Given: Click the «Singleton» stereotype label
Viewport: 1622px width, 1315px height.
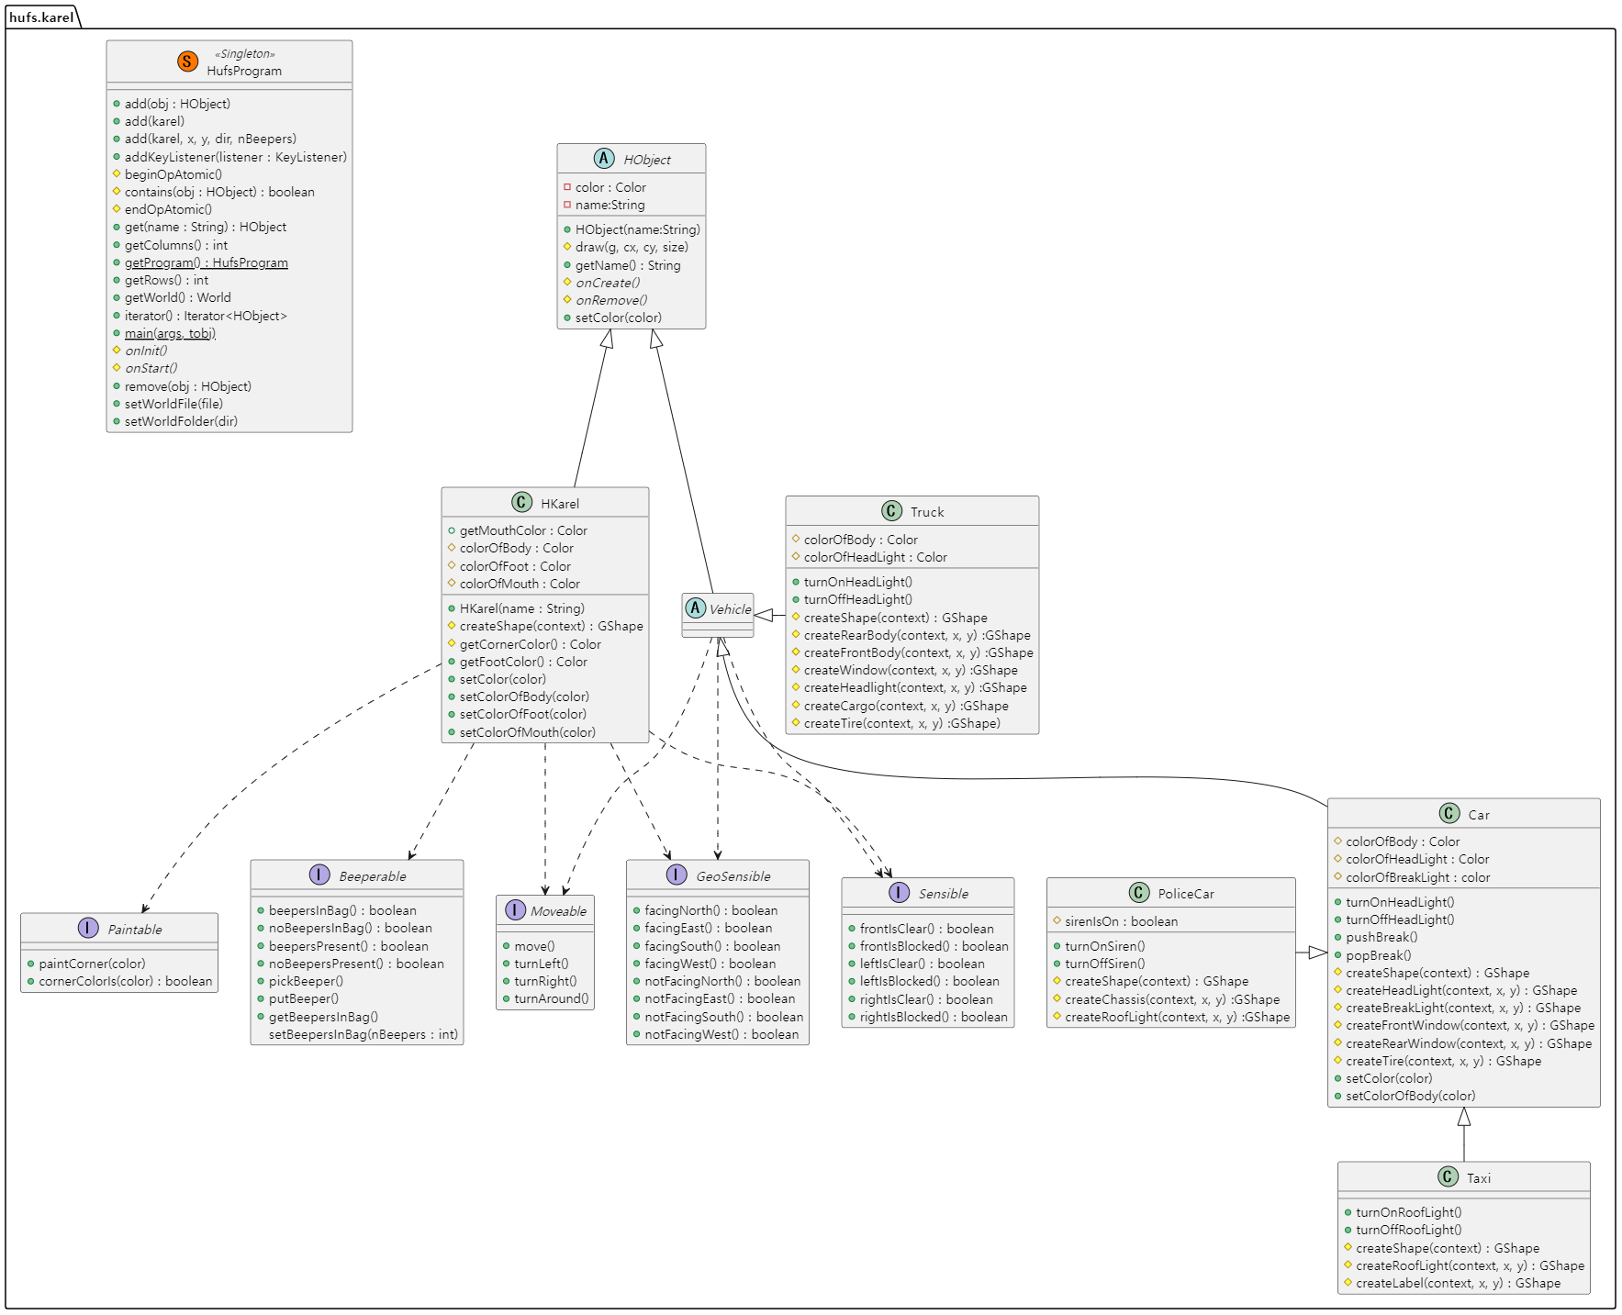Looking at the screenshot, I should click(245, 54).
